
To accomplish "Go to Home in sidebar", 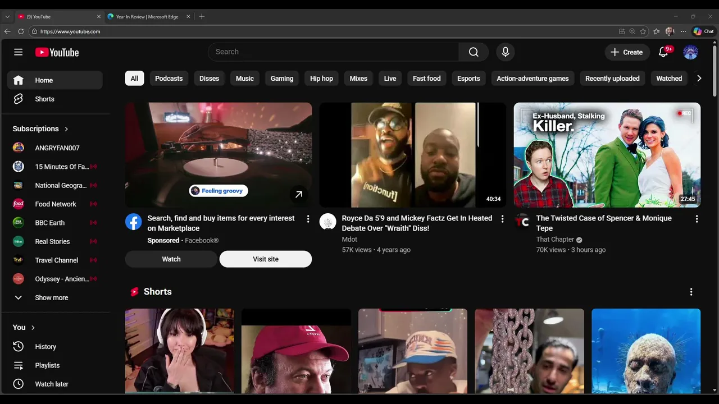I will point(55,80).
